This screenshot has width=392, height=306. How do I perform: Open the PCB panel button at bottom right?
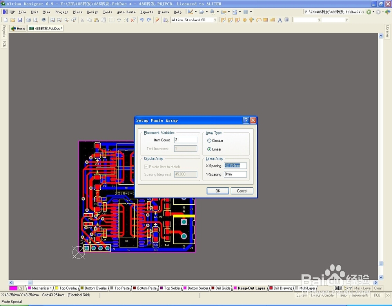click(377, 295)
